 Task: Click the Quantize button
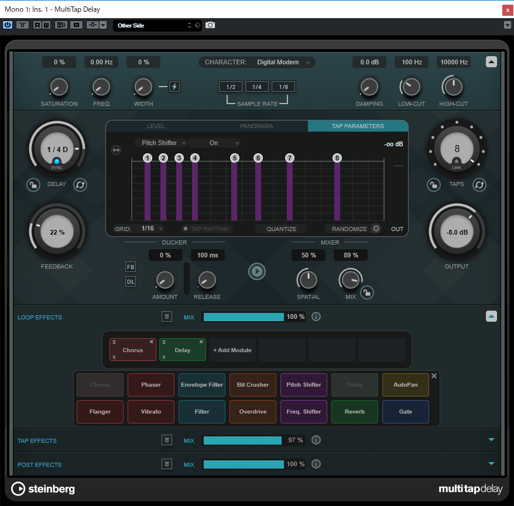click(281, 229)
